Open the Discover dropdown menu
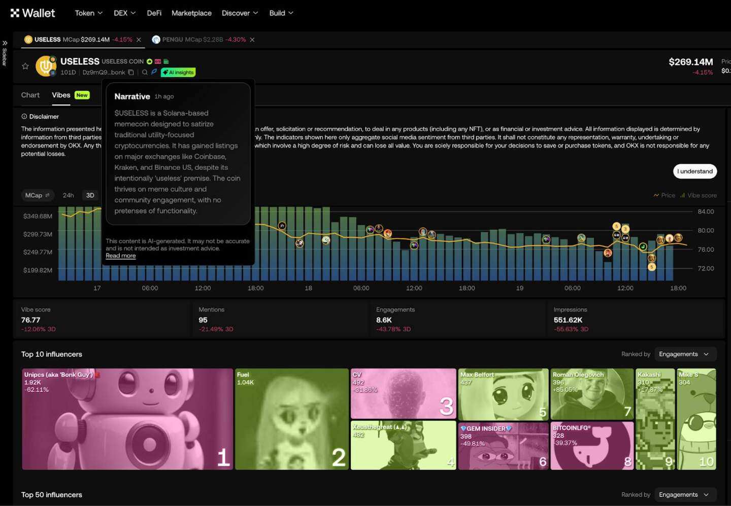Viewport: 731px width, 506px height. (240, 13)
